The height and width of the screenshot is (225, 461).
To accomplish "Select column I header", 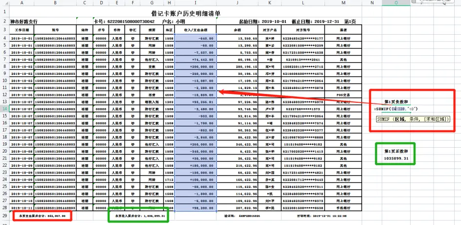I will click(195, 2).
